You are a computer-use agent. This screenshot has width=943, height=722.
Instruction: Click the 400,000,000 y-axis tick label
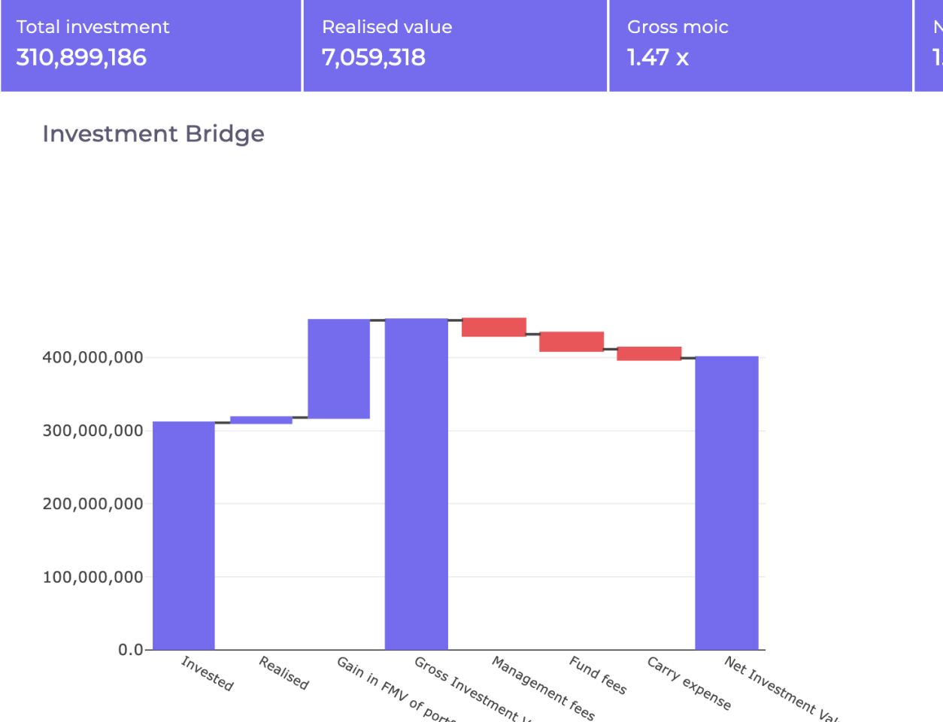pos(92,358)
